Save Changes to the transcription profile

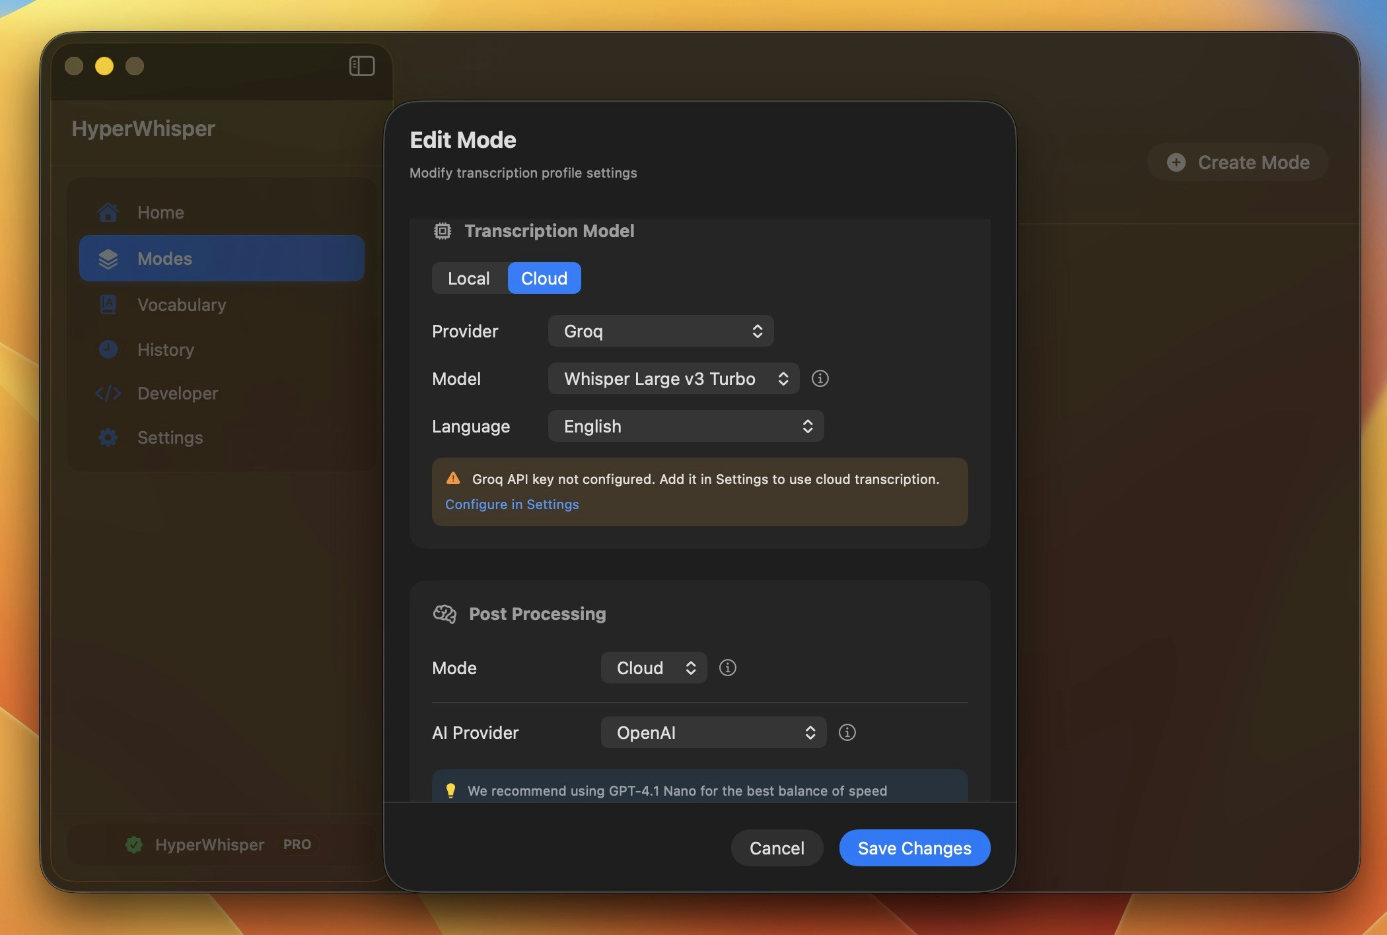(x=914, y=848)
